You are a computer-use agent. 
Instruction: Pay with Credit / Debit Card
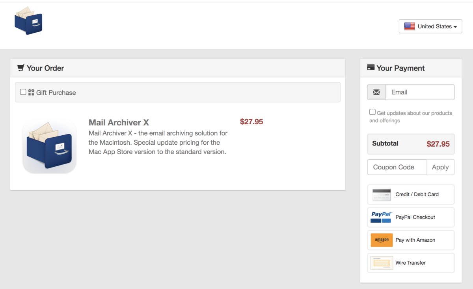[411, 194]
